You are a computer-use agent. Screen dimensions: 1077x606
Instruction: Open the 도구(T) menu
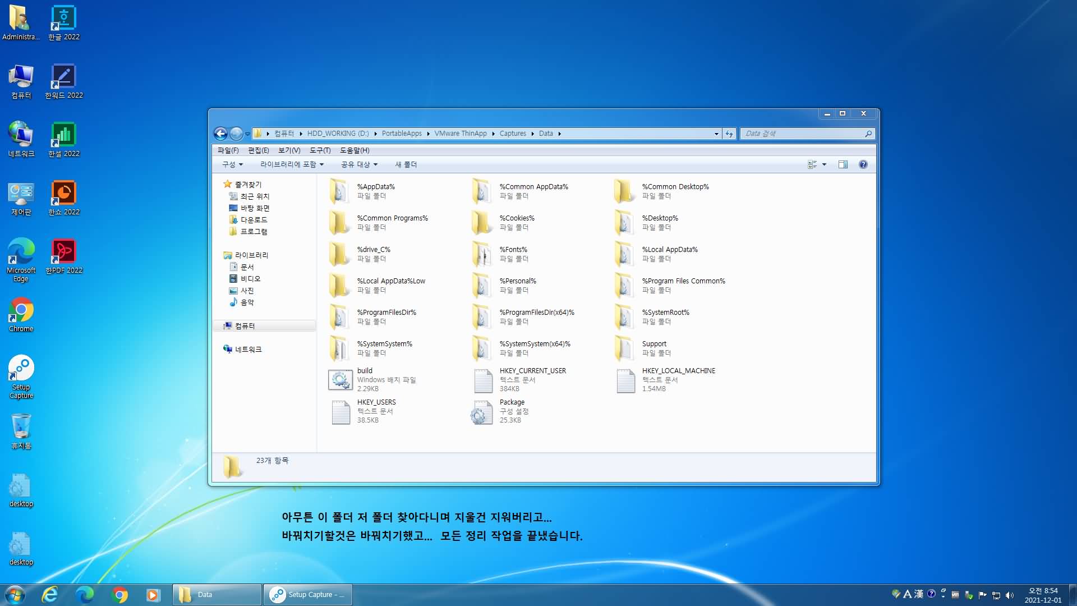(320, 150)
